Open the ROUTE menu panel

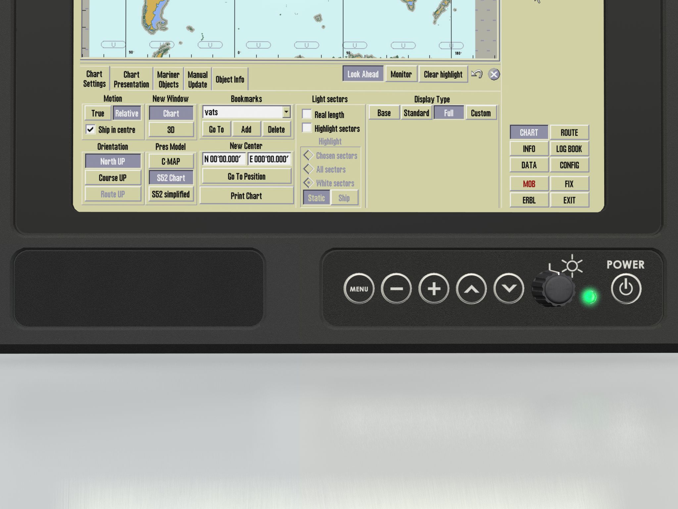click(x=569, y=133)
